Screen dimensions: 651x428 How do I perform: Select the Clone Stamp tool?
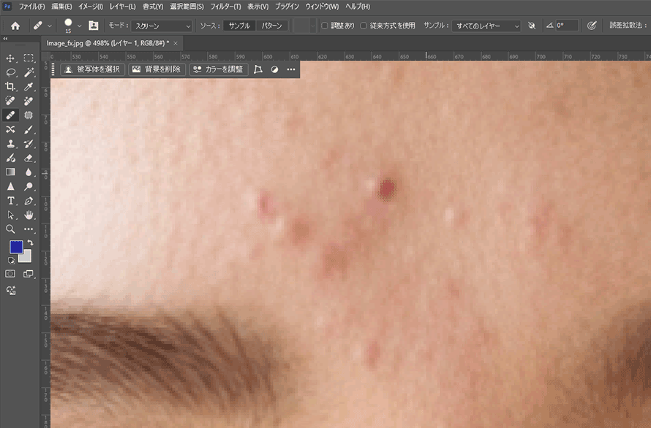coord(10,143)
